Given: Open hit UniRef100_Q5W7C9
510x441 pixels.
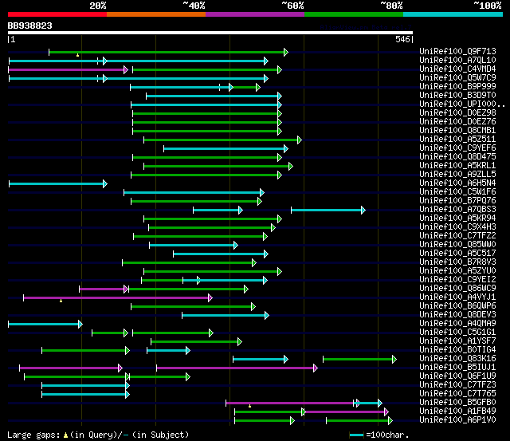Looking at the screenshot, I should (x=457, y=77).
